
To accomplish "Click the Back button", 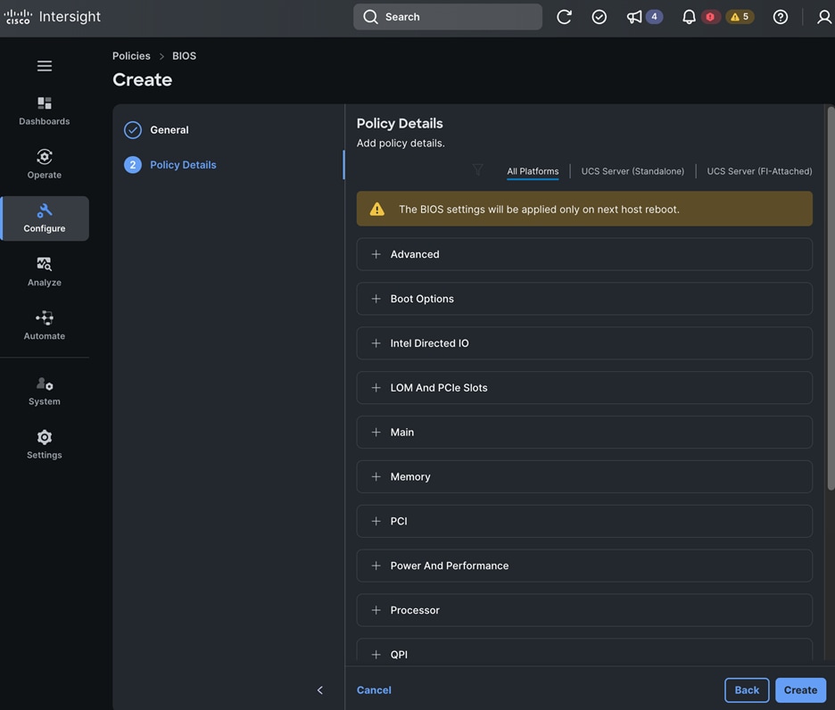I will [747, 690].
